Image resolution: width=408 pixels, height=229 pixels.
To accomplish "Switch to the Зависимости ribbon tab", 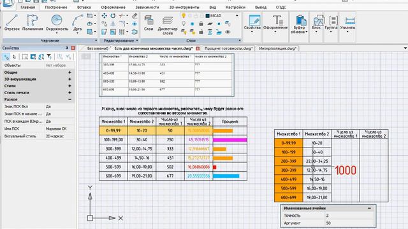I will click(147, 7).
